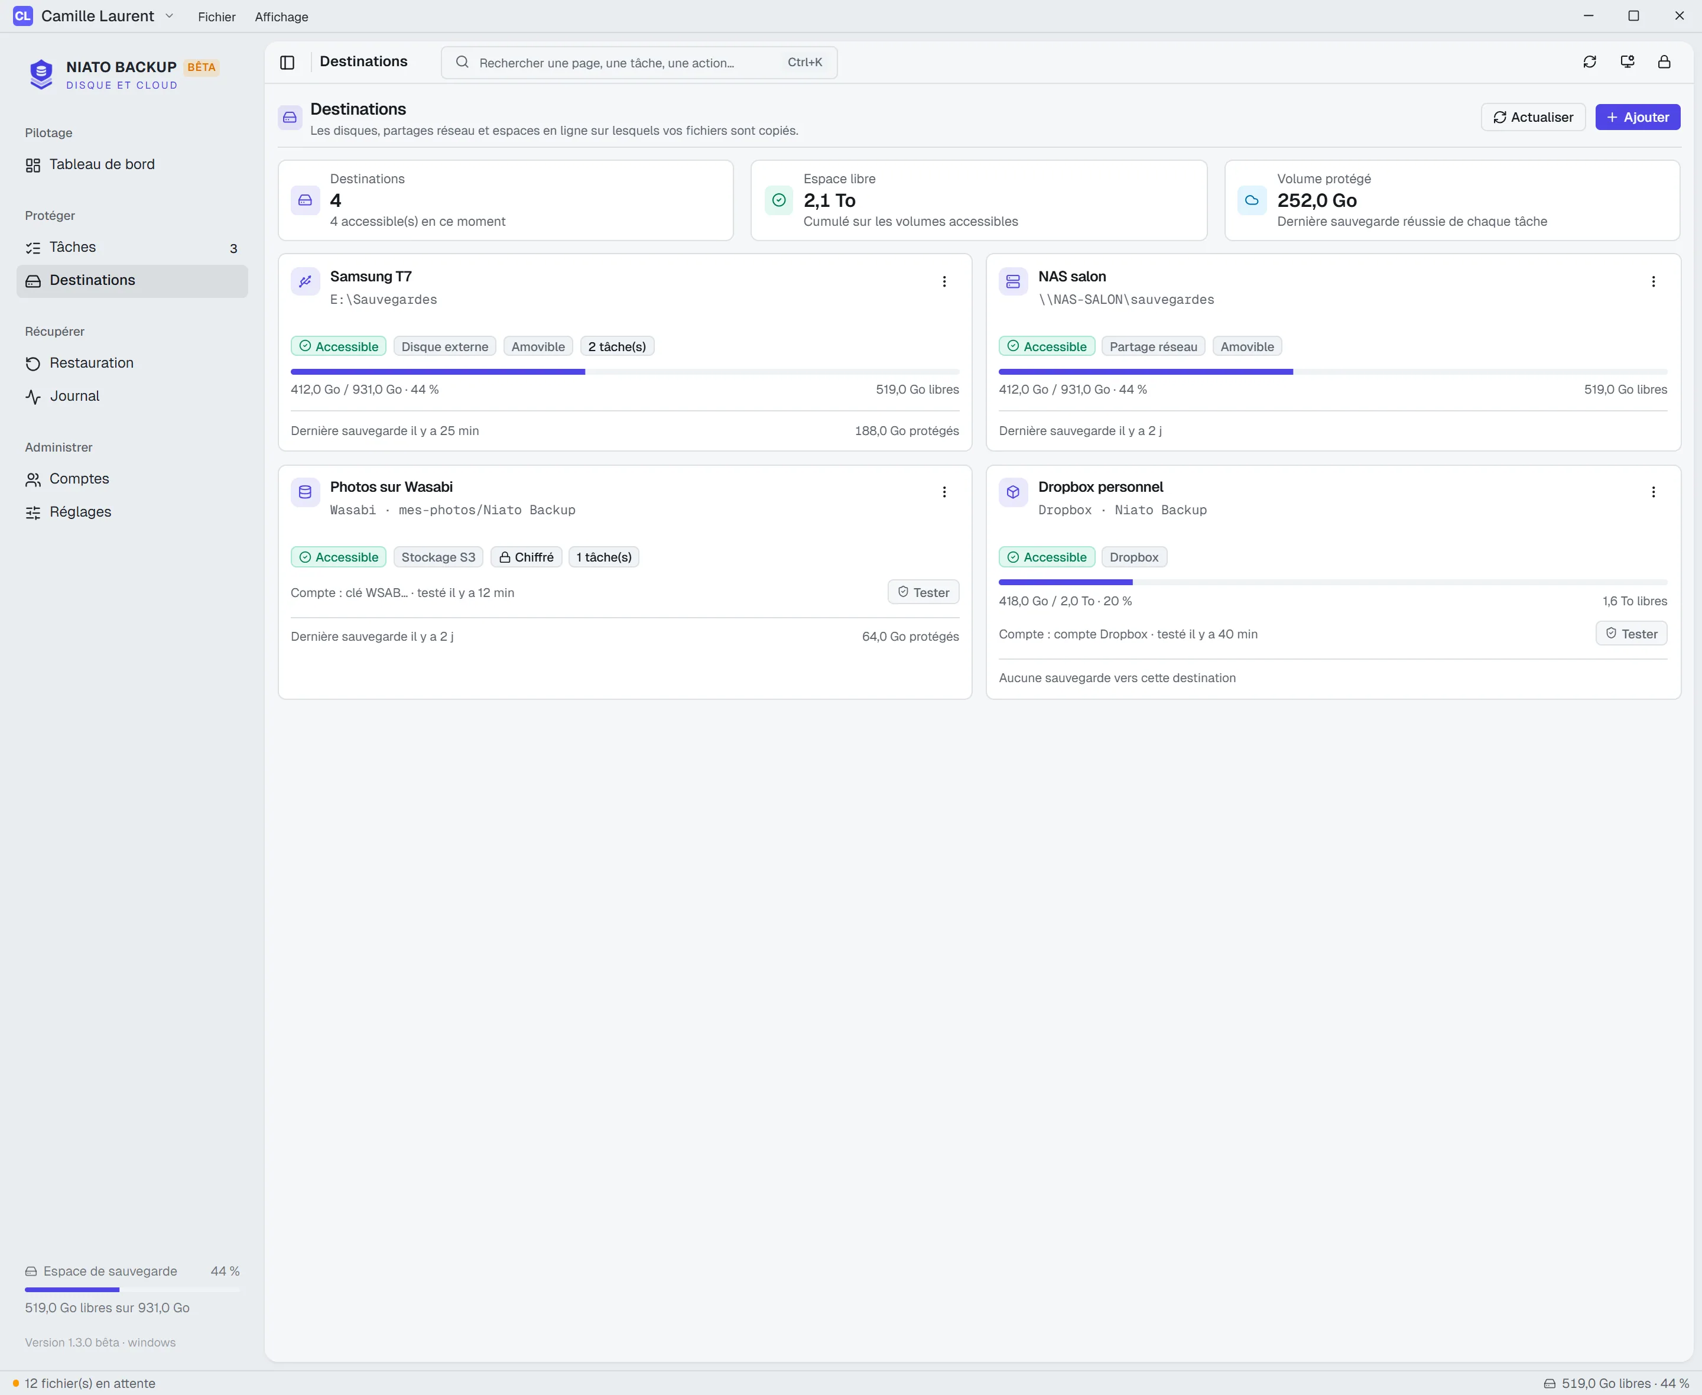Click the Volume protégé cloud icon
Image resolution: width=1702 pixels, height=1395 pixels.
[1252, 200]
